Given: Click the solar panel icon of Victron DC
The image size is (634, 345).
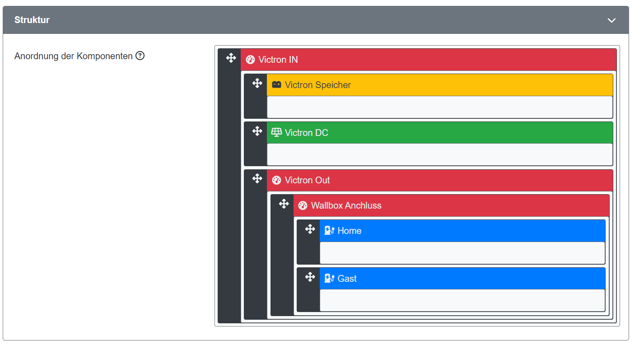Looking at the screenshot, I should (x=276, y=132).
